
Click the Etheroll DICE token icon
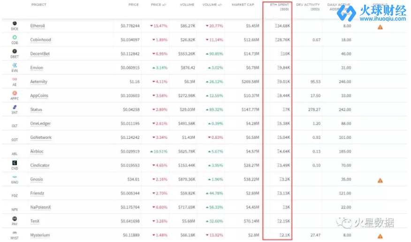(x=15, y=23)
